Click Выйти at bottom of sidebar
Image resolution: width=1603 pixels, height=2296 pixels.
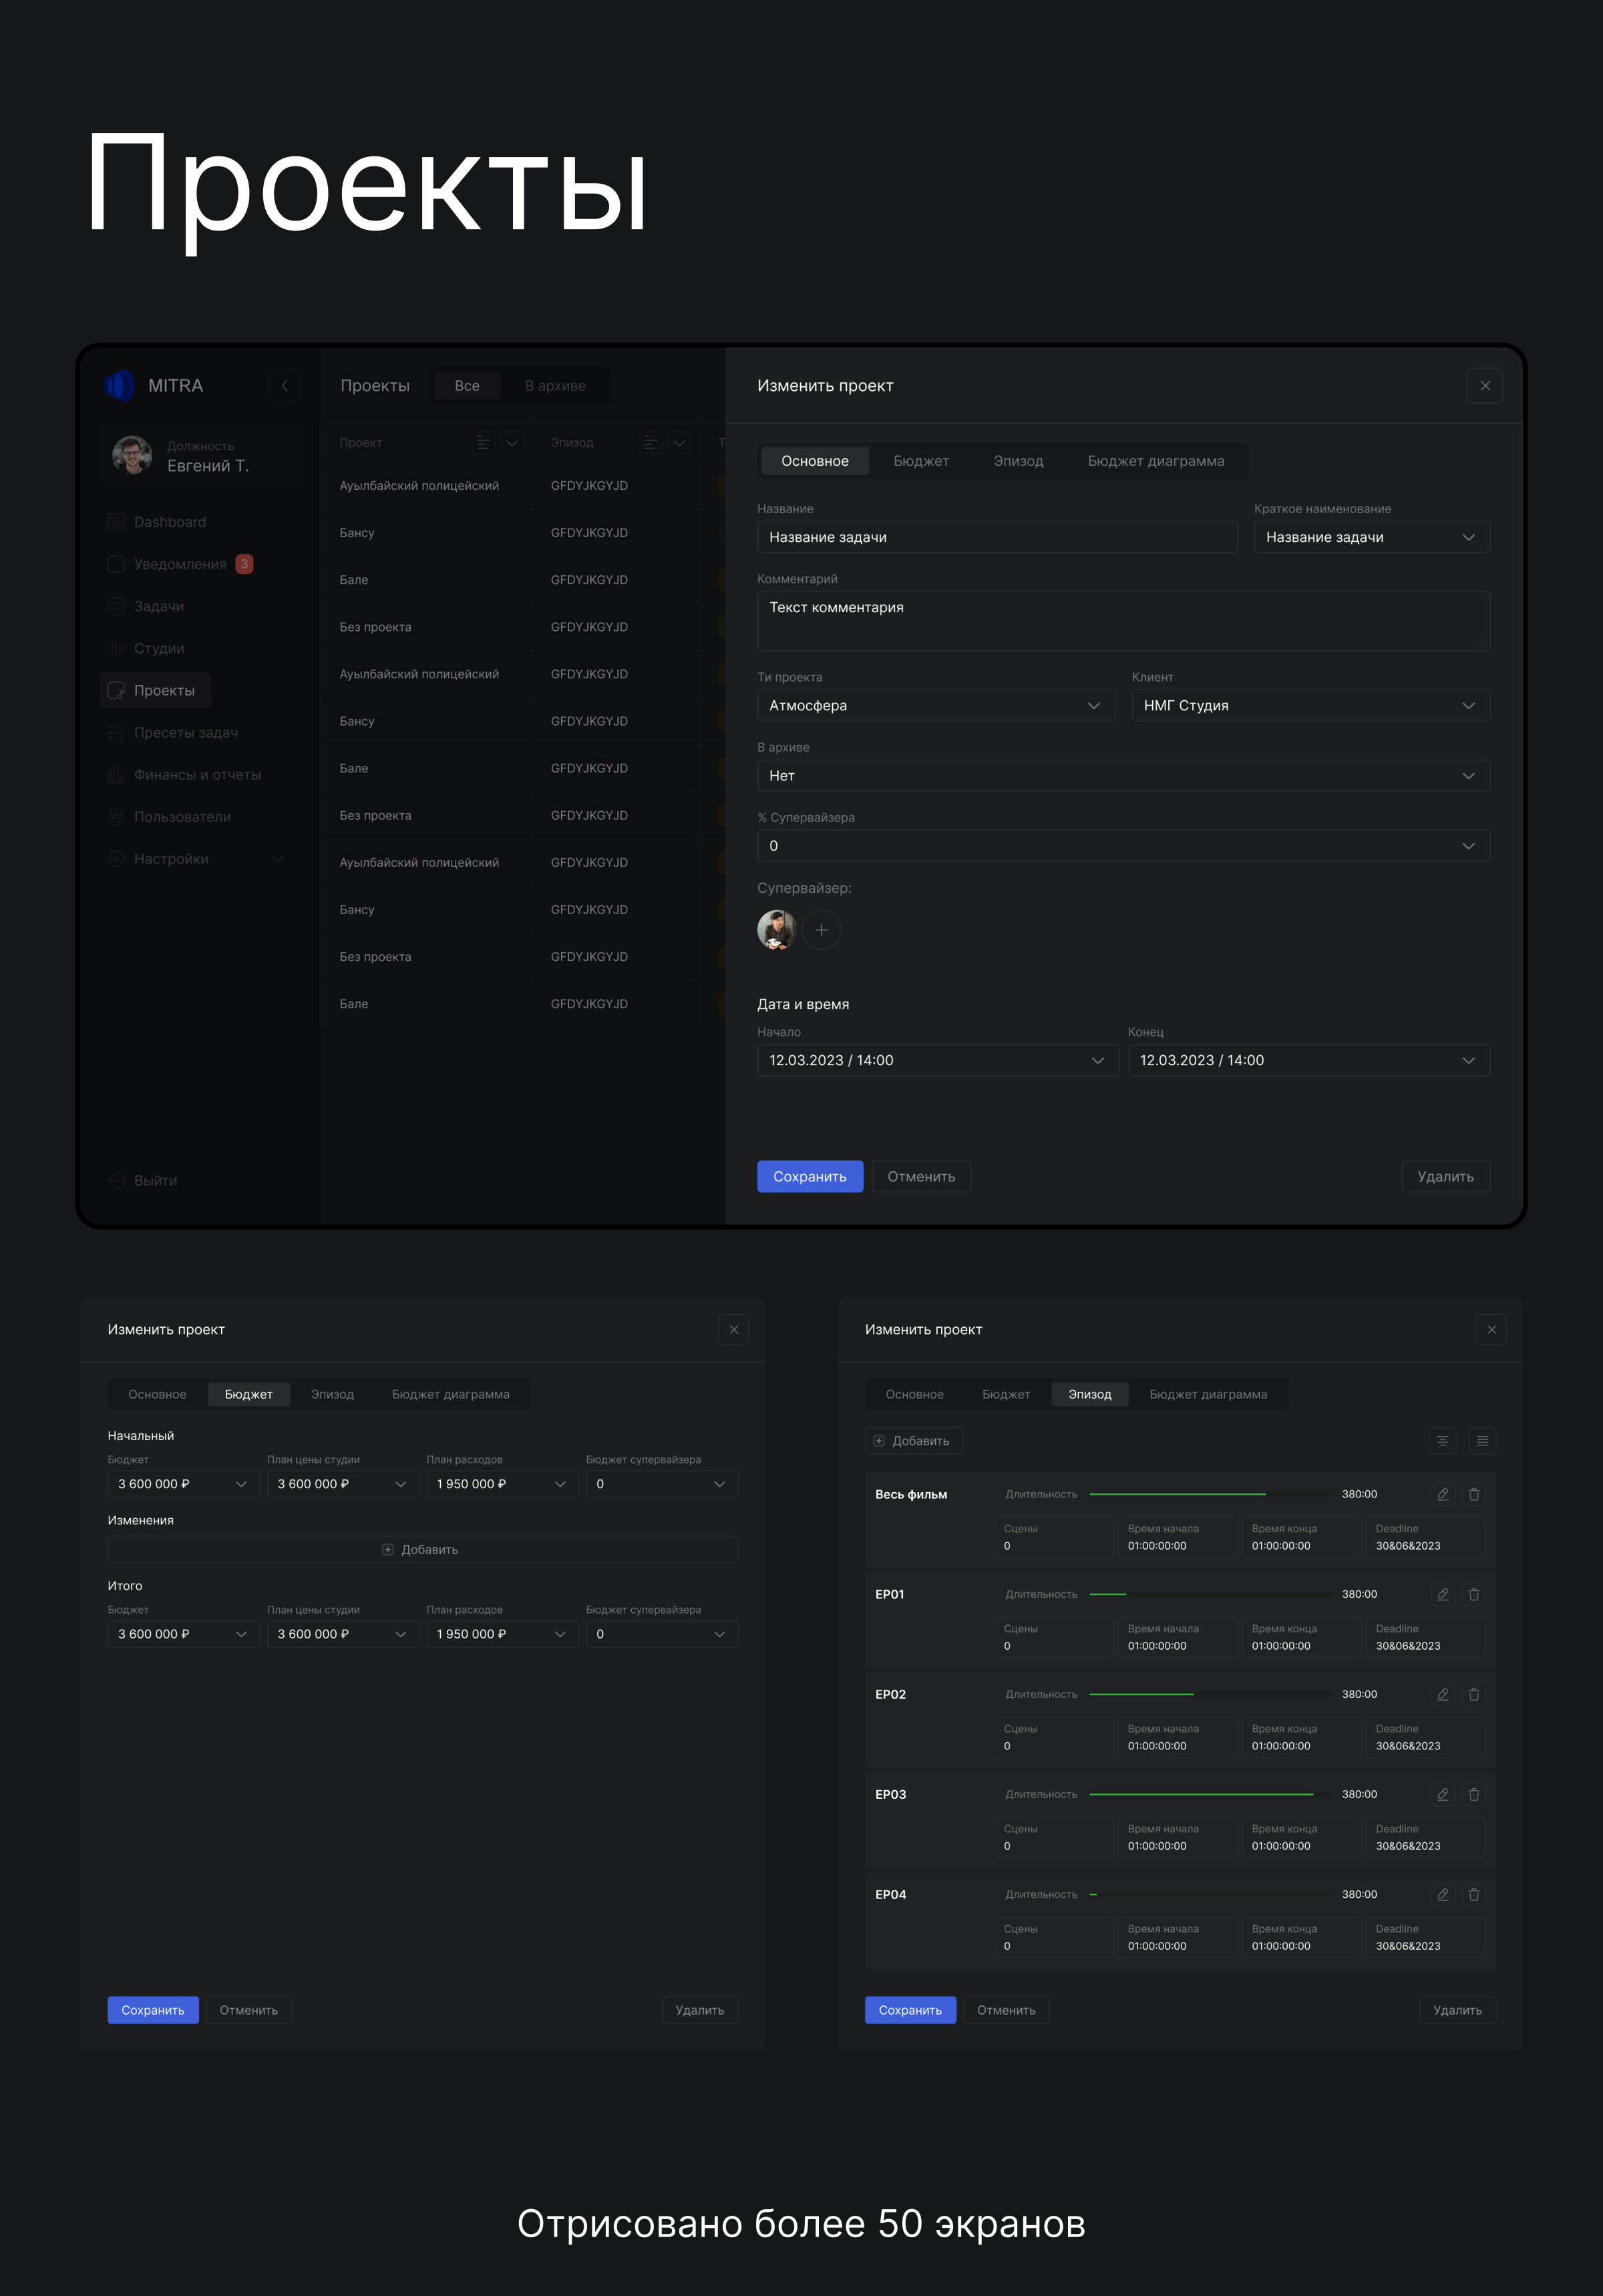pyautogui.click(x=155, y=1180)
